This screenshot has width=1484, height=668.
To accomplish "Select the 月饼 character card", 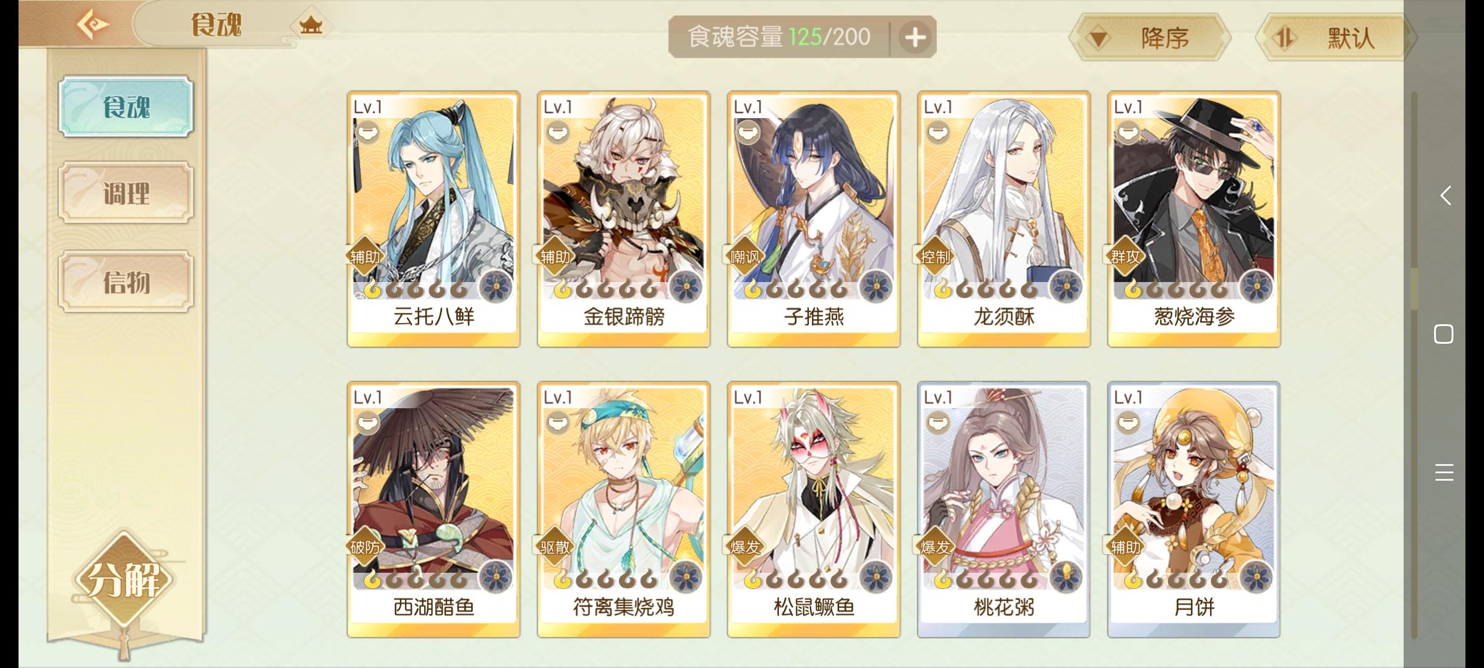I will pyautogui.click(x=1194, y=510).
